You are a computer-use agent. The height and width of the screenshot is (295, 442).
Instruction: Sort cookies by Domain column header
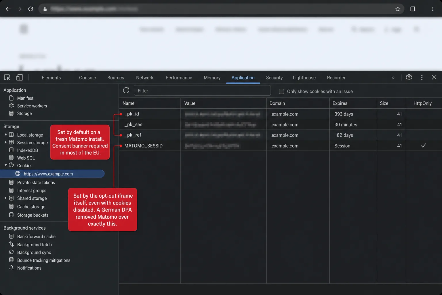click(298, 103)
